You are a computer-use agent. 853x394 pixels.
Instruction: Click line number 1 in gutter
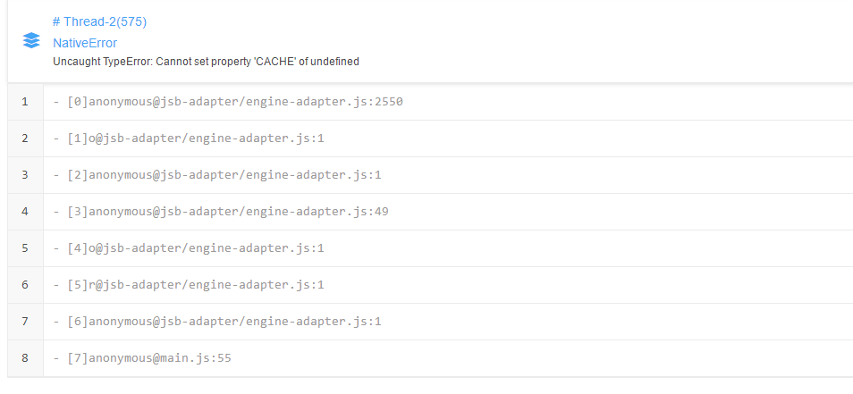click(x=25, y=102)
